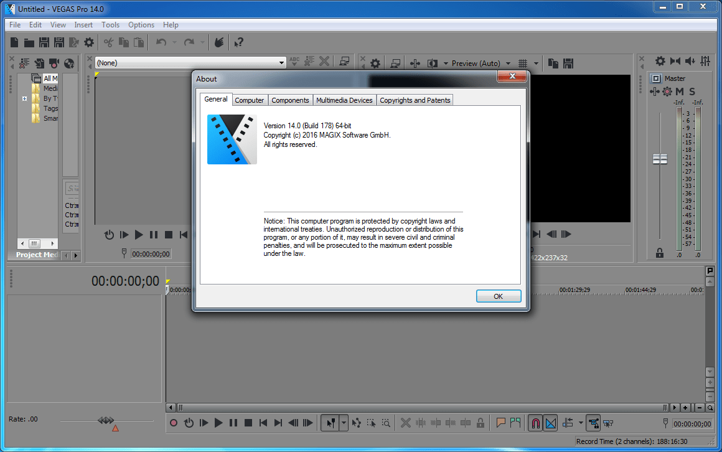Toggle Split Screen View in preview

[433, 63]
